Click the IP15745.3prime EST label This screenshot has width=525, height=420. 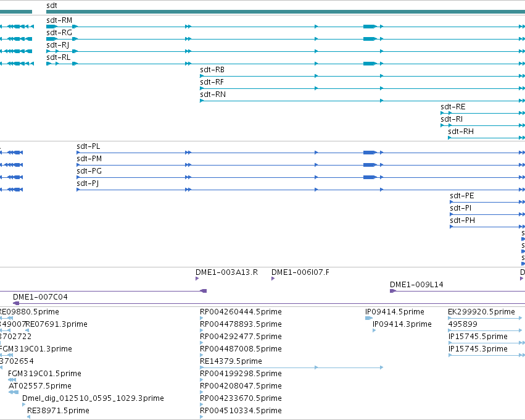(477, 349)
